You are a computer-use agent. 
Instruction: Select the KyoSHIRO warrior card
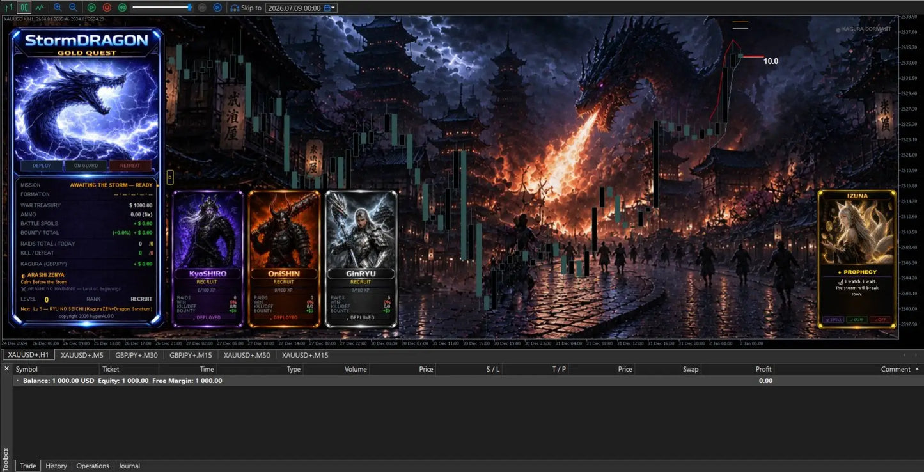[x=208, y=259]
